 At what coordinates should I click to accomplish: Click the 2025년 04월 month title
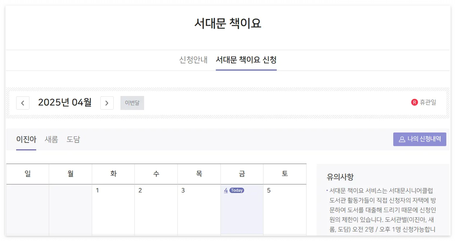[x=65, y=102]
